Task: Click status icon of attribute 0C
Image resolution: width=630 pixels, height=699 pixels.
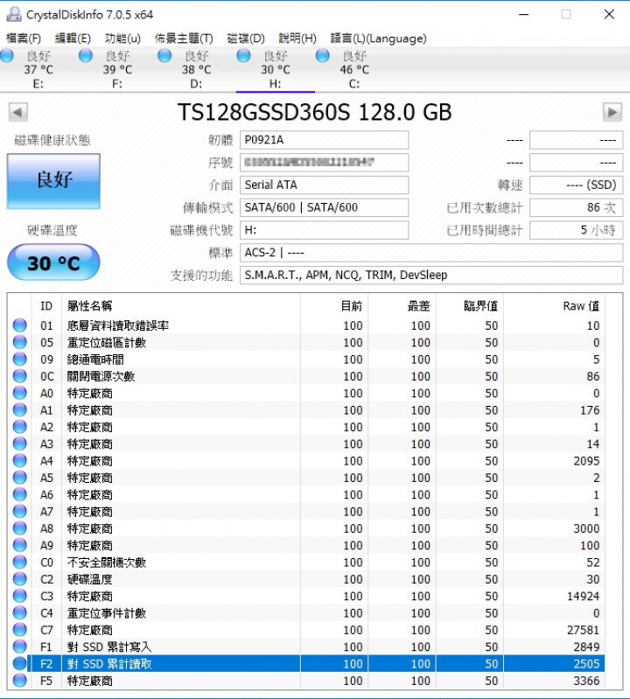Action: tap(19, 376)
